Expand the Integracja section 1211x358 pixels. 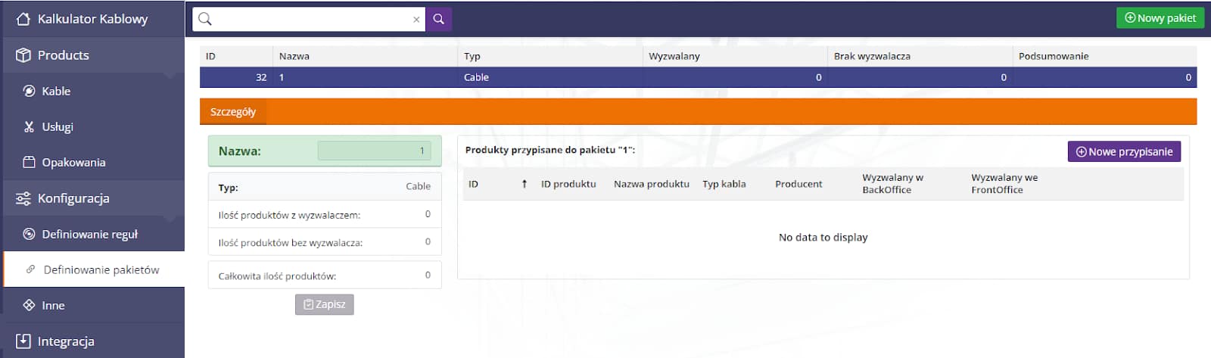(x=66, y=341)
